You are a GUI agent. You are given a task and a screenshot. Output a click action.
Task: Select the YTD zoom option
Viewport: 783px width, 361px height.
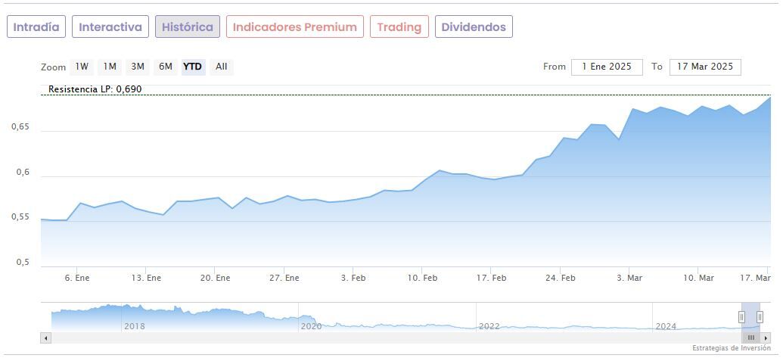(x=193, y=67)
